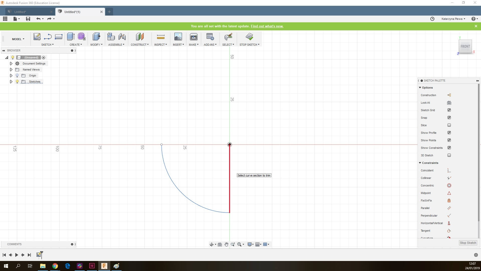Open the MODIFY menu
This screenshot has width=481, height=271.
(x=96, y=45)
